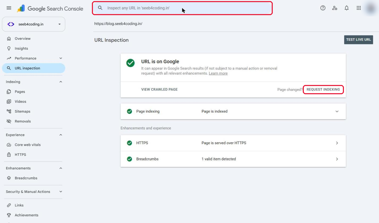Screen dimensions: 379x223
Task: Click the Google Search Console logo
Action: pyautogui.click(x=50, y=8)
